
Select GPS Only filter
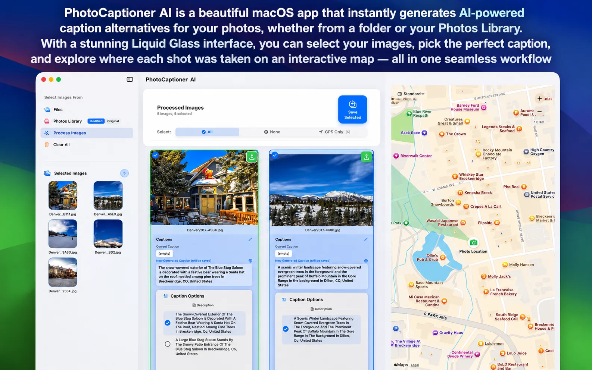(x=335, y=132)
